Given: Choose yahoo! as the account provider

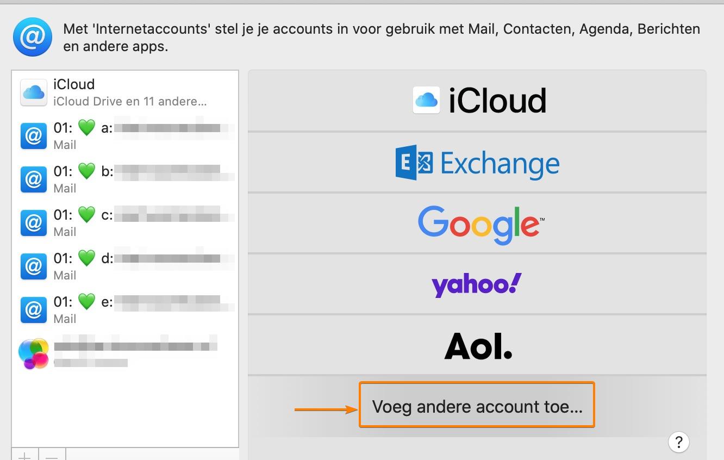Looking at the screenshot, I should point(477,284).
